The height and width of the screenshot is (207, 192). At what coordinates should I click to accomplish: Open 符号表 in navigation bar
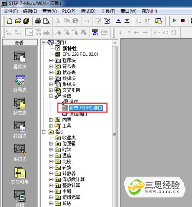(20, 84)
